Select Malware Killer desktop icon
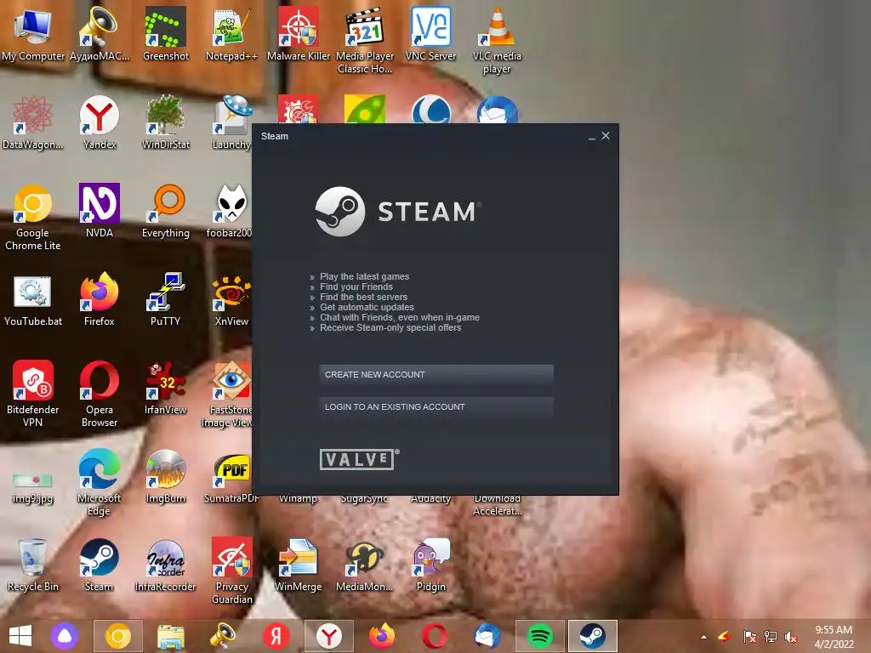 pos(299,34)
